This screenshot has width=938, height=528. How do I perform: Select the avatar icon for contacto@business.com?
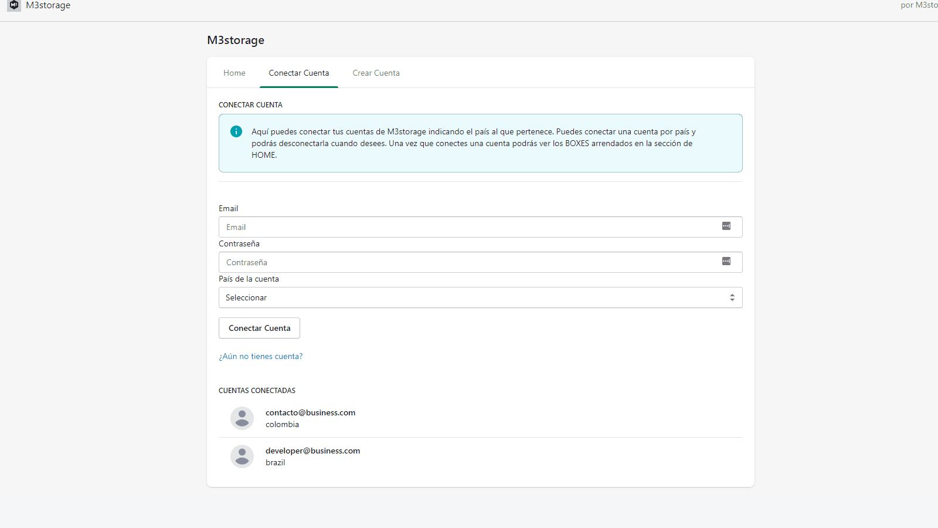(242, 418)
